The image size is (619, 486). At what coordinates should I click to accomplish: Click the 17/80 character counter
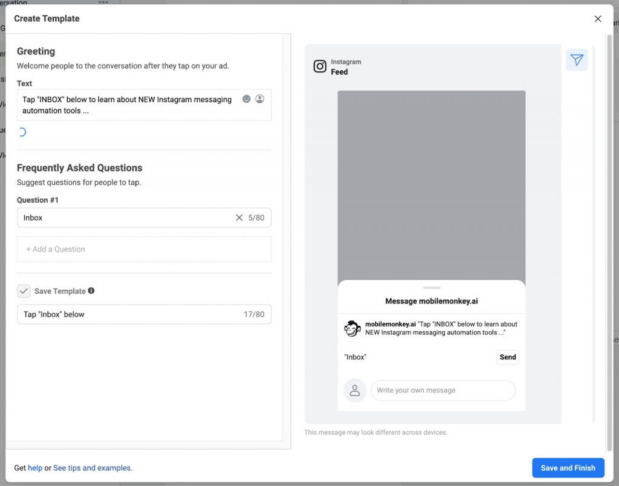(254, 314)
